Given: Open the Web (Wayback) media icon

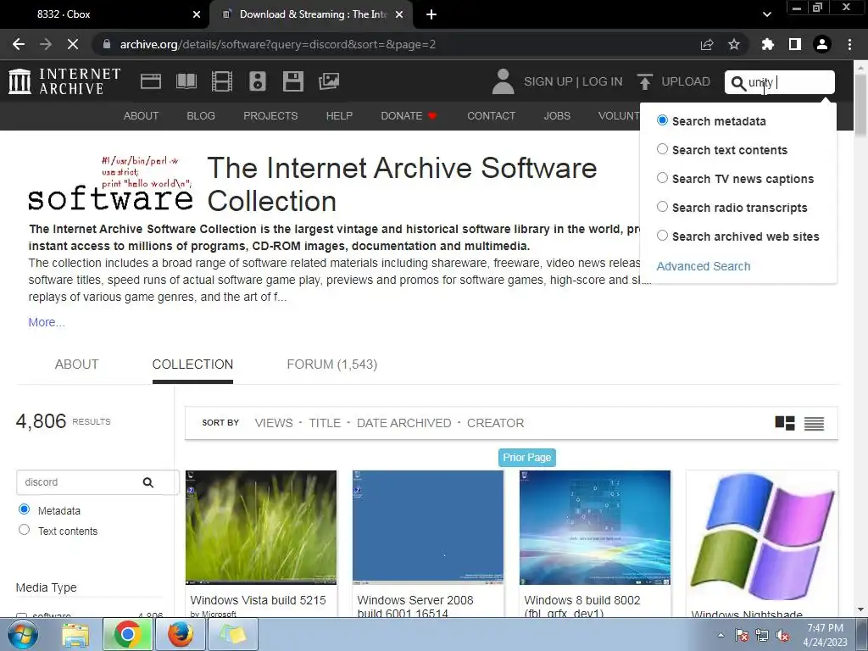Looking at the screenshot, I should 151,81.
